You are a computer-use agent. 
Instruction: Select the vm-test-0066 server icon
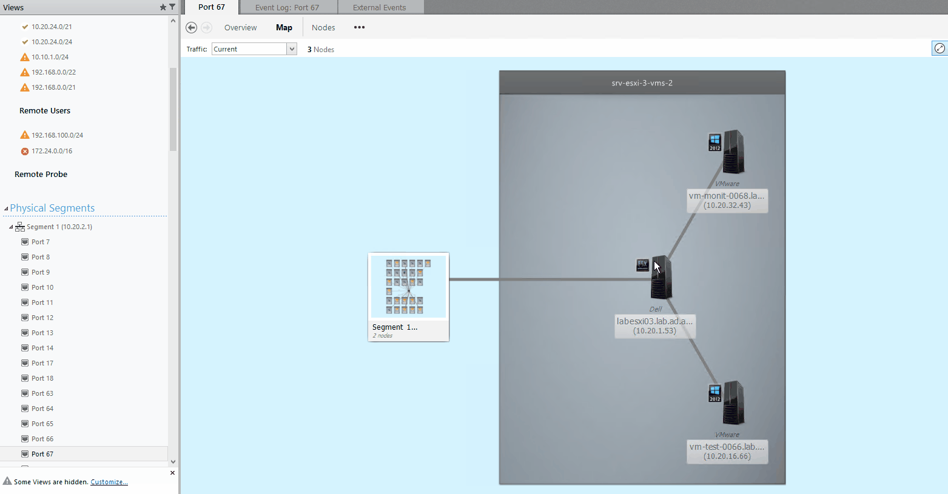coord(733,402)
